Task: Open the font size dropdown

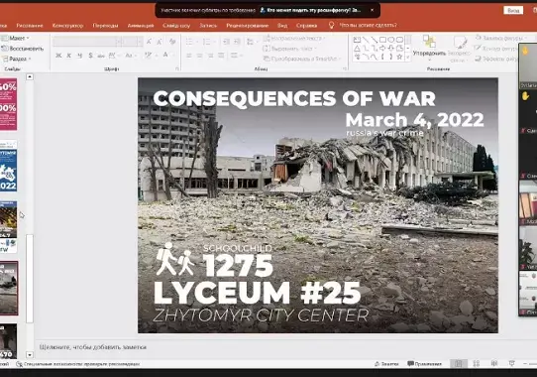Action: pos(140,42)
